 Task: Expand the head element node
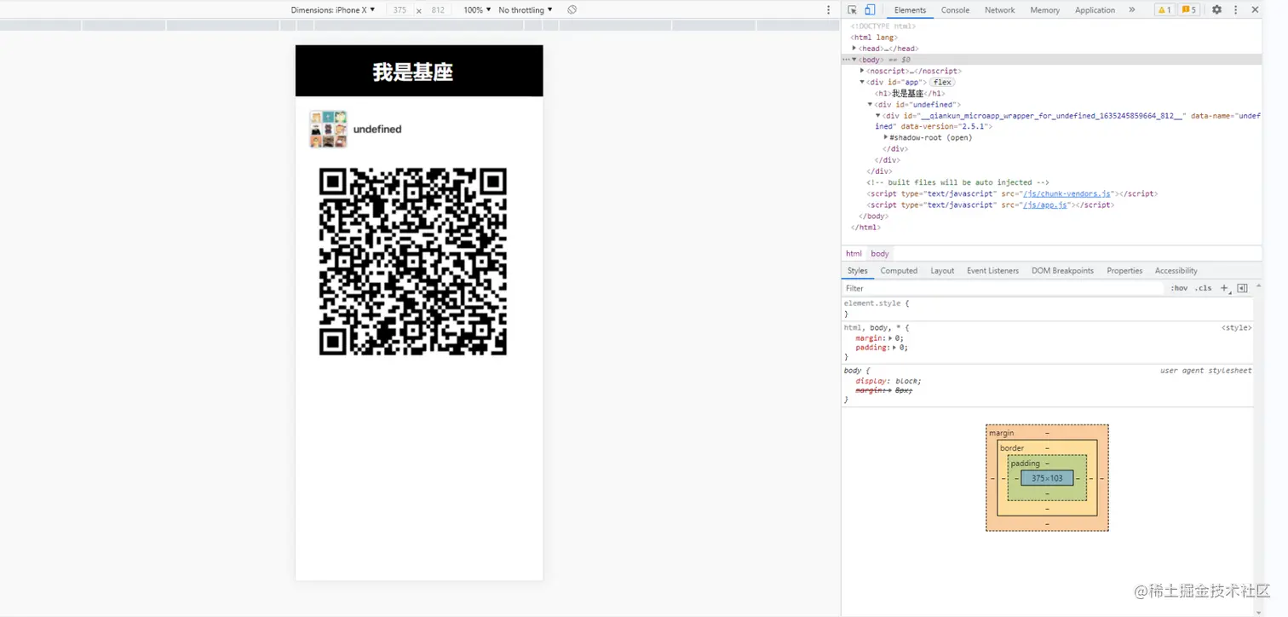tap(854, 49)
